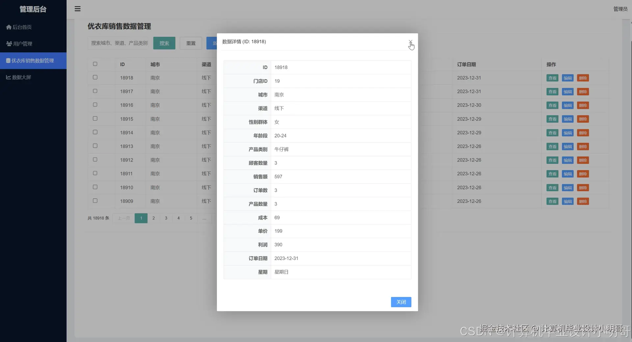Click the teal 搜索 search button
The height and width of the screenshot is (342, 632).
(164, 43)
